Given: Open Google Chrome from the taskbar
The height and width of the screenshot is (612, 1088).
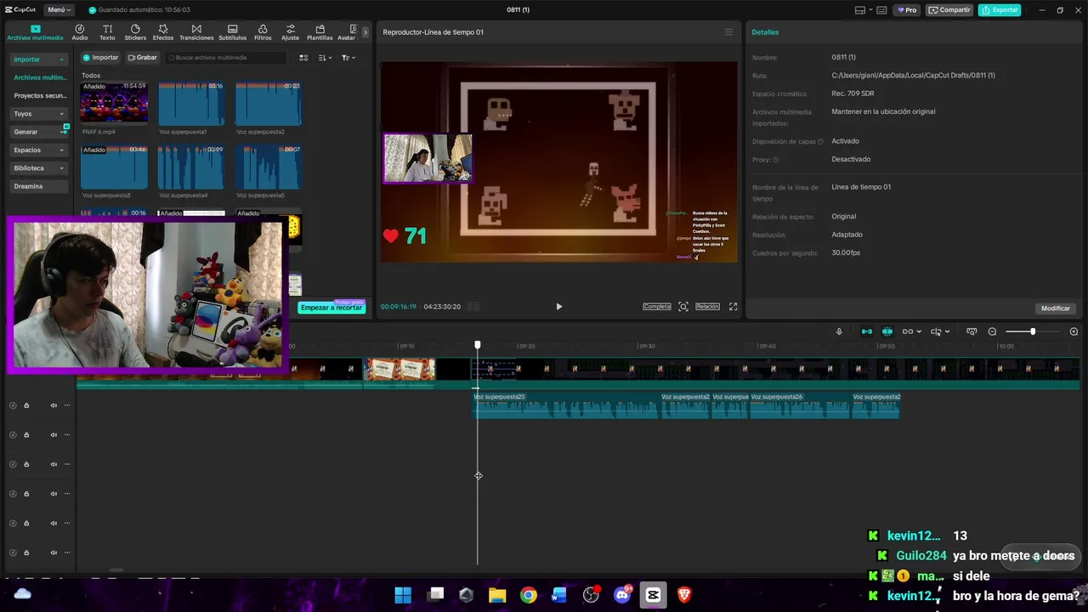Looking at the screenshot, I should [529, 595].
